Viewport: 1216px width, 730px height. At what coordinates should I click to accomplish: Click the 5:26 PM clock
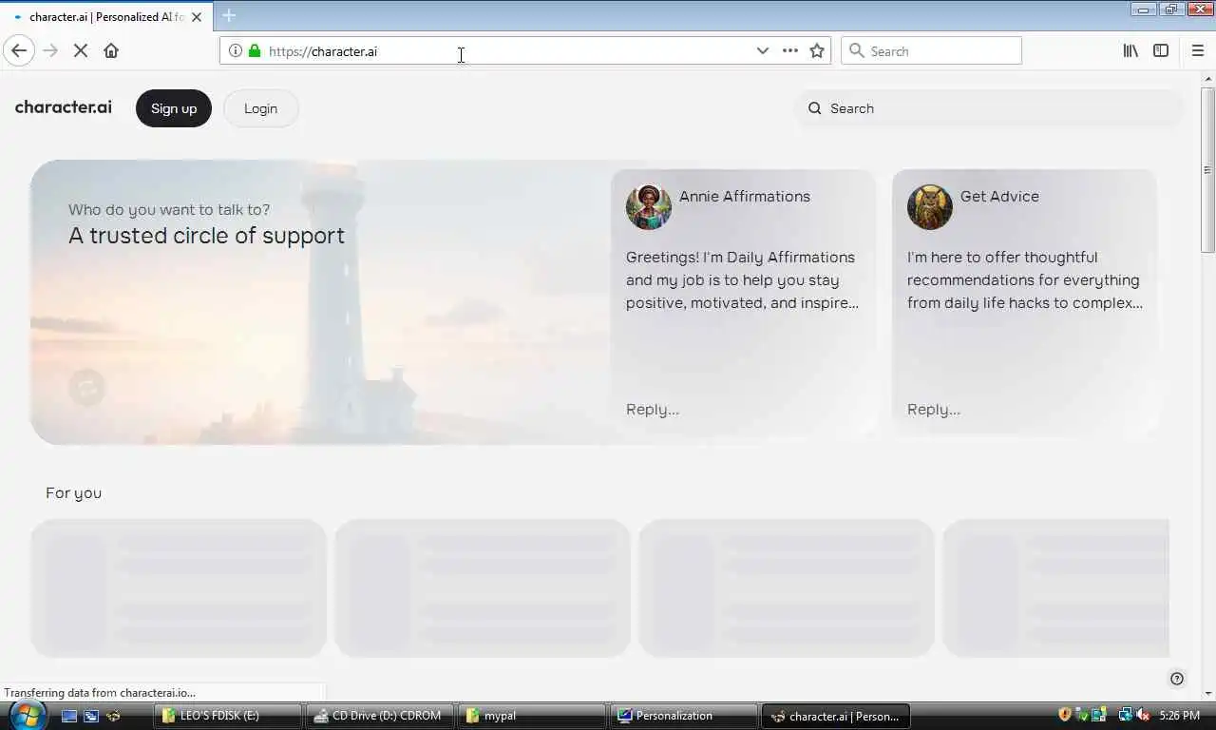(1180, 715)
